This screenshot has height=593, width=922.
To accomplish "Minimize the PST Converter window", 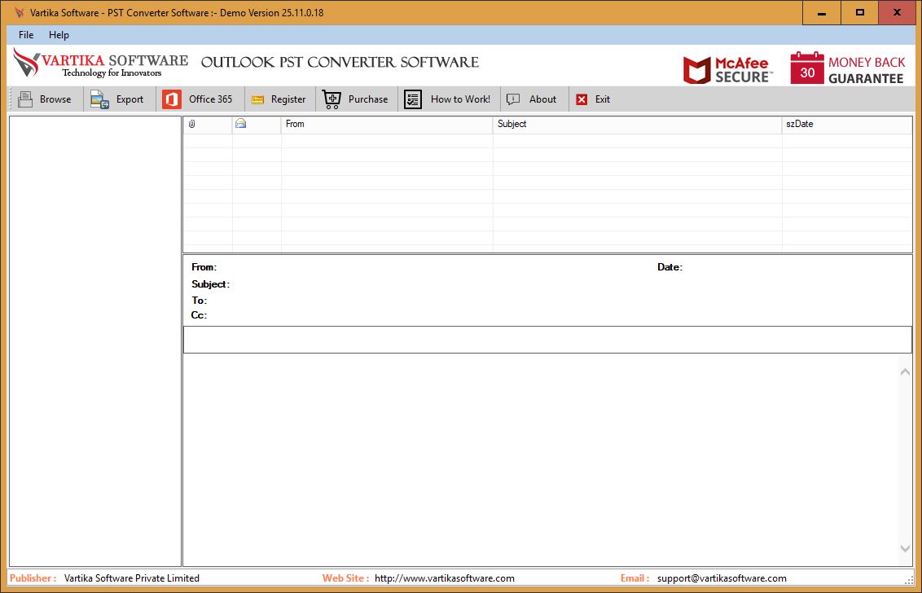I will [822, 12].
